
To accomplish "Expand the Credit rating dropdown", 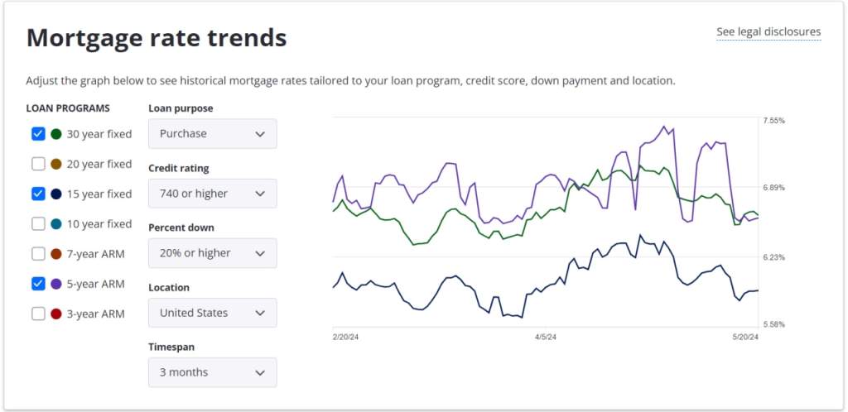I will (212, 194).
